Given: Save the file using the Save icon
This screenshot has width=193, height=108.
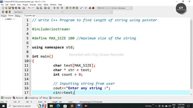Looking at the screenshot, I should click(9, 8).
